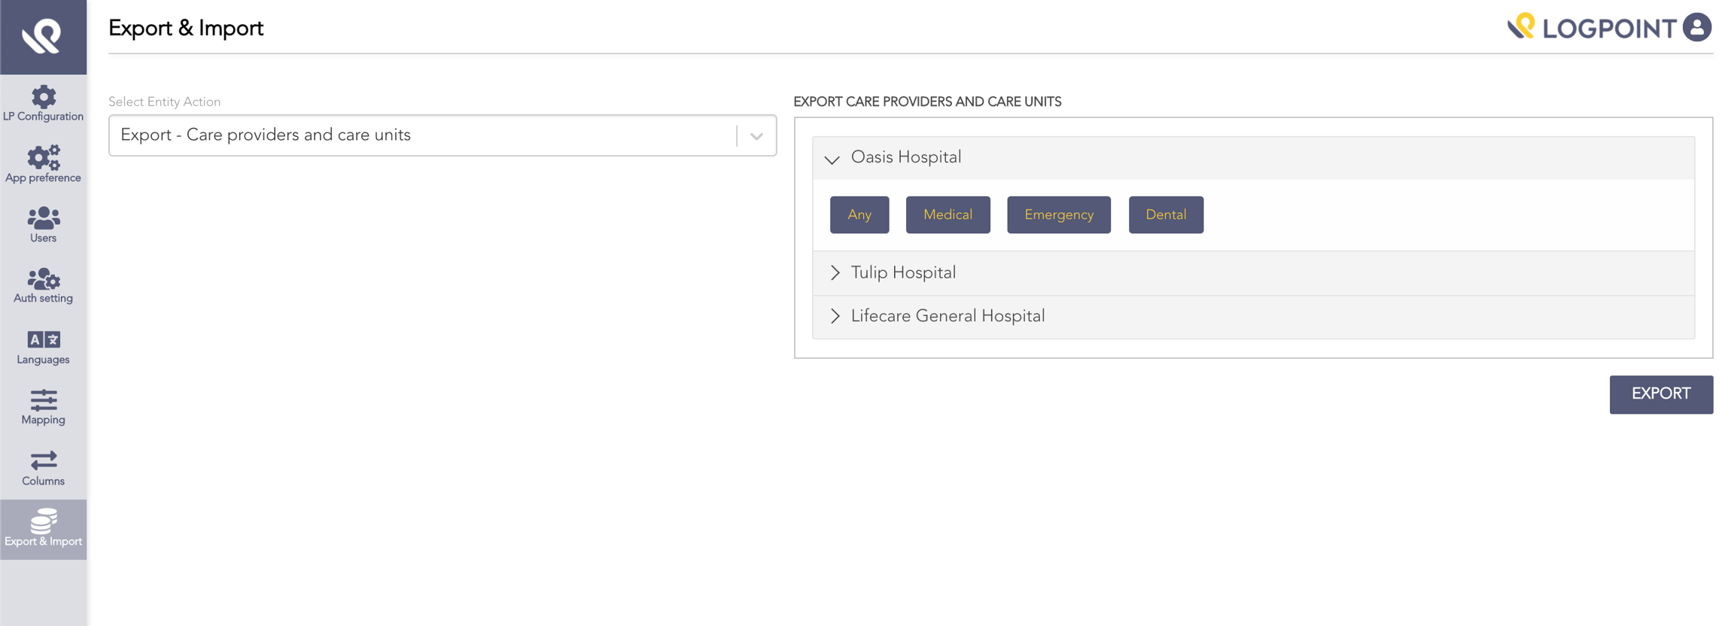
Task: Open the Select Entity Action dropdown arrow
Action: (756, 136)
